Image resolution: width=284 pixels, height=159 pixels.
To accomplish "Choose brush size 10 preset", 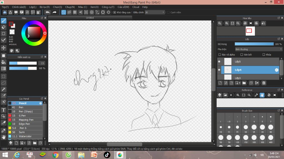I will 220,129.
